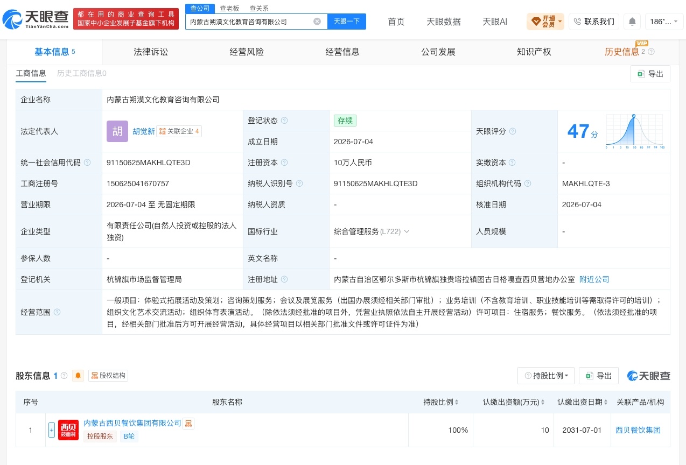686x465 pixels.
Task: Switch to 历史工商信息 sub-tab
Action: (82, 73)
